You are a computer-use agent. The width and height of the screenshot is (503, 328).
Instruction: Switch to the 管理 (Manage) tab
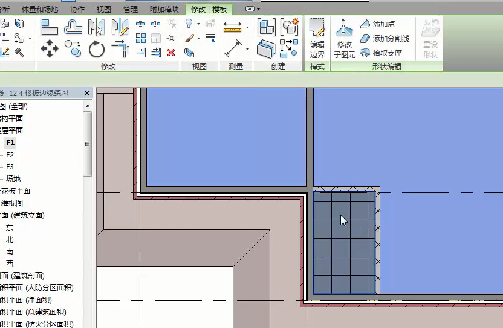130,9
